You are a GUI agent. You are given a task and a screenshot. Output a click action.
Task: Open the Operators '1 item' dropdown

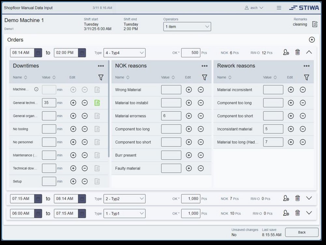(x=187, y=26)
